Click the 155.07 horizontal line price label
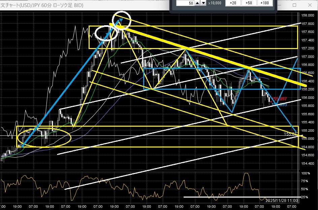Viewport: 318px width, 210px height. coord(290,134)
